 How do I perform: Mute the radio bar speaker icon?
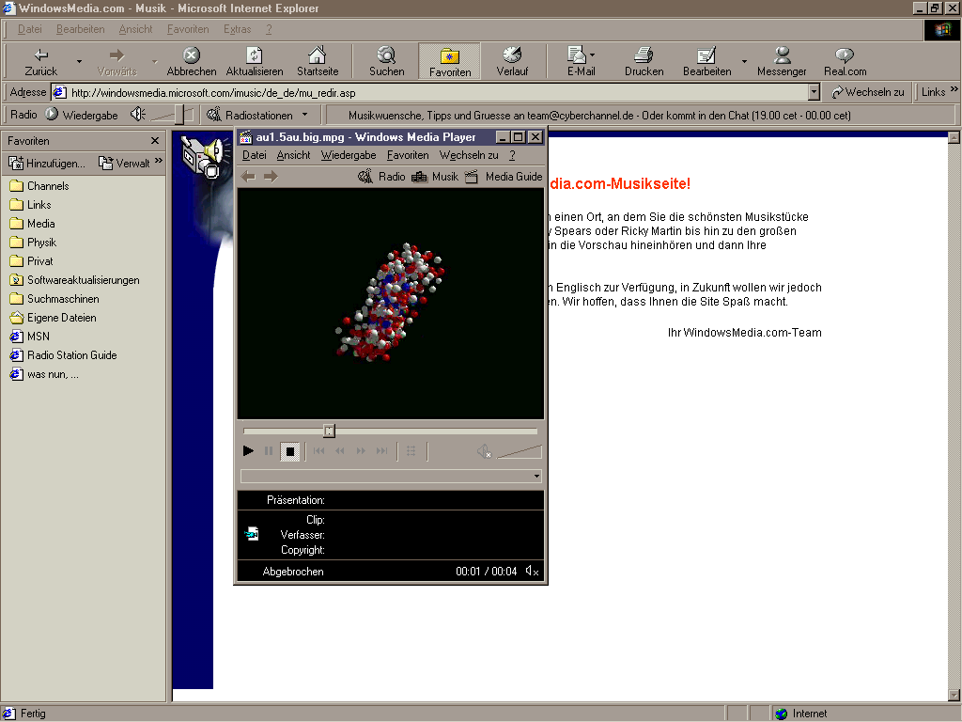[x=137, y=114]
